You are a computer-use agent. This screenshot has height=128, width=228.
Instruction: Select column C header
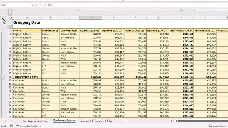(x=69, y=17)
